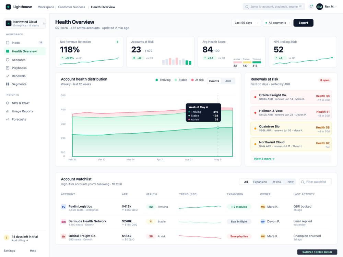The width and height of the screenshot is (343, 257).
Task: Click the 8 open badge
Action: [324, 80]
